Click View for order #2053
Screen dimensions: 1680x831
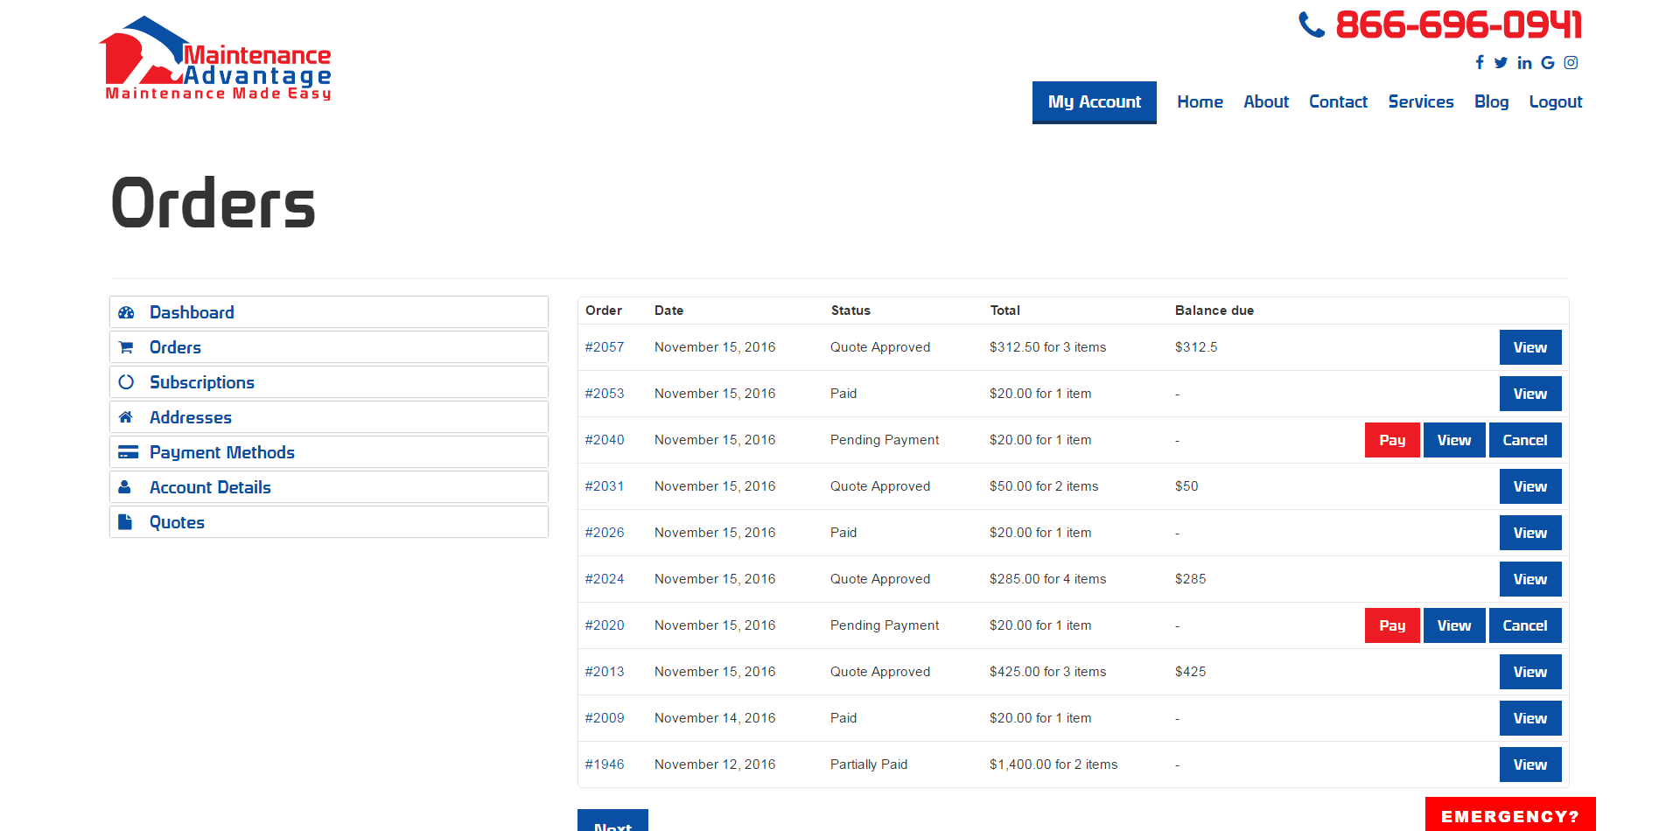[x=1530, y=394]
